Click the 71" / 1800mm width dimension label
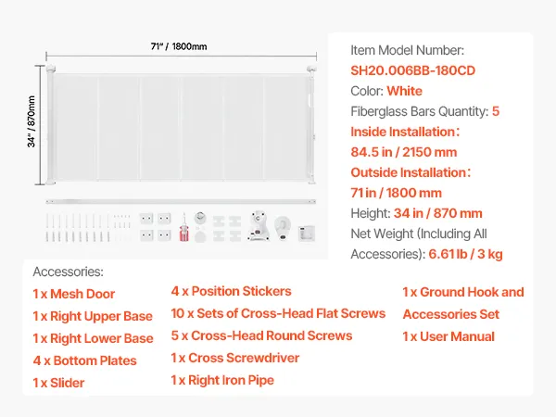Image resolution: width=556 pixels, height=417 pixels. pos(181,44)
